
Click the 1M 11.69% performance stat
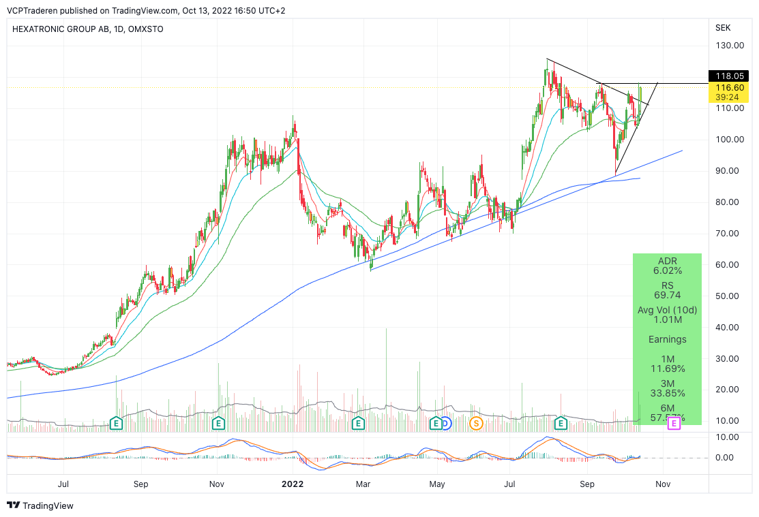668,364
